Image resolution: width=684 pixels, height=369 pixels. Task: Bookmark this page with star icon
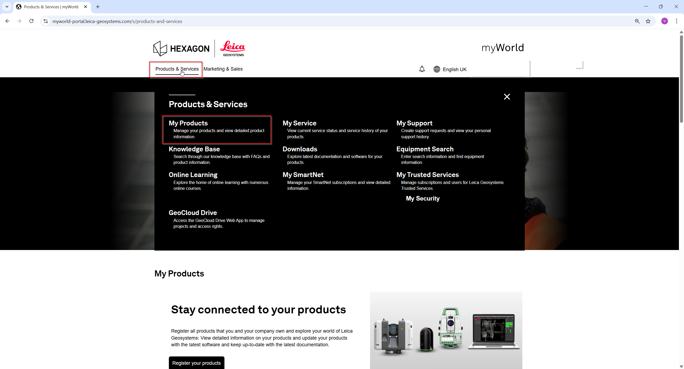(648, 21)
